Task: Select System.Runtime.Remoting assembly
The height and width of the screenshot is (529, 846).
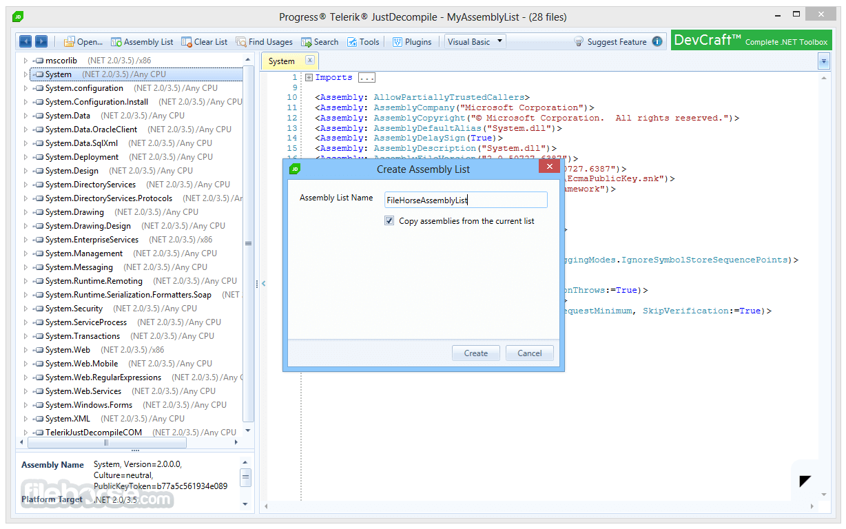Action: [94, 281]
